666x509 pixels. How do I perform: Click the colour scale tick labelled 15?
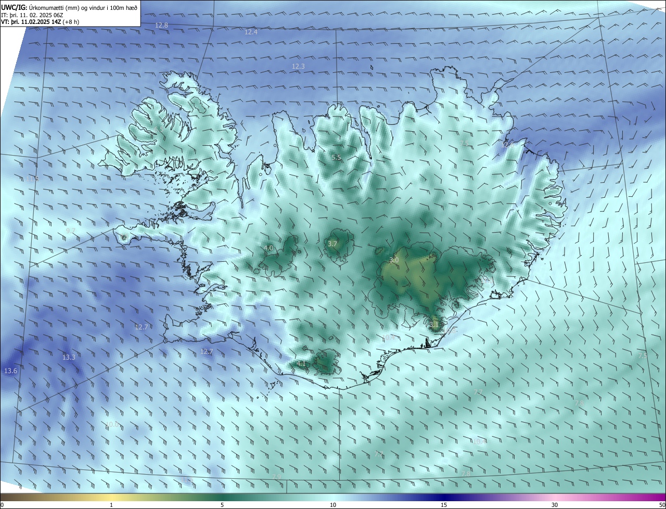(444, 505)
